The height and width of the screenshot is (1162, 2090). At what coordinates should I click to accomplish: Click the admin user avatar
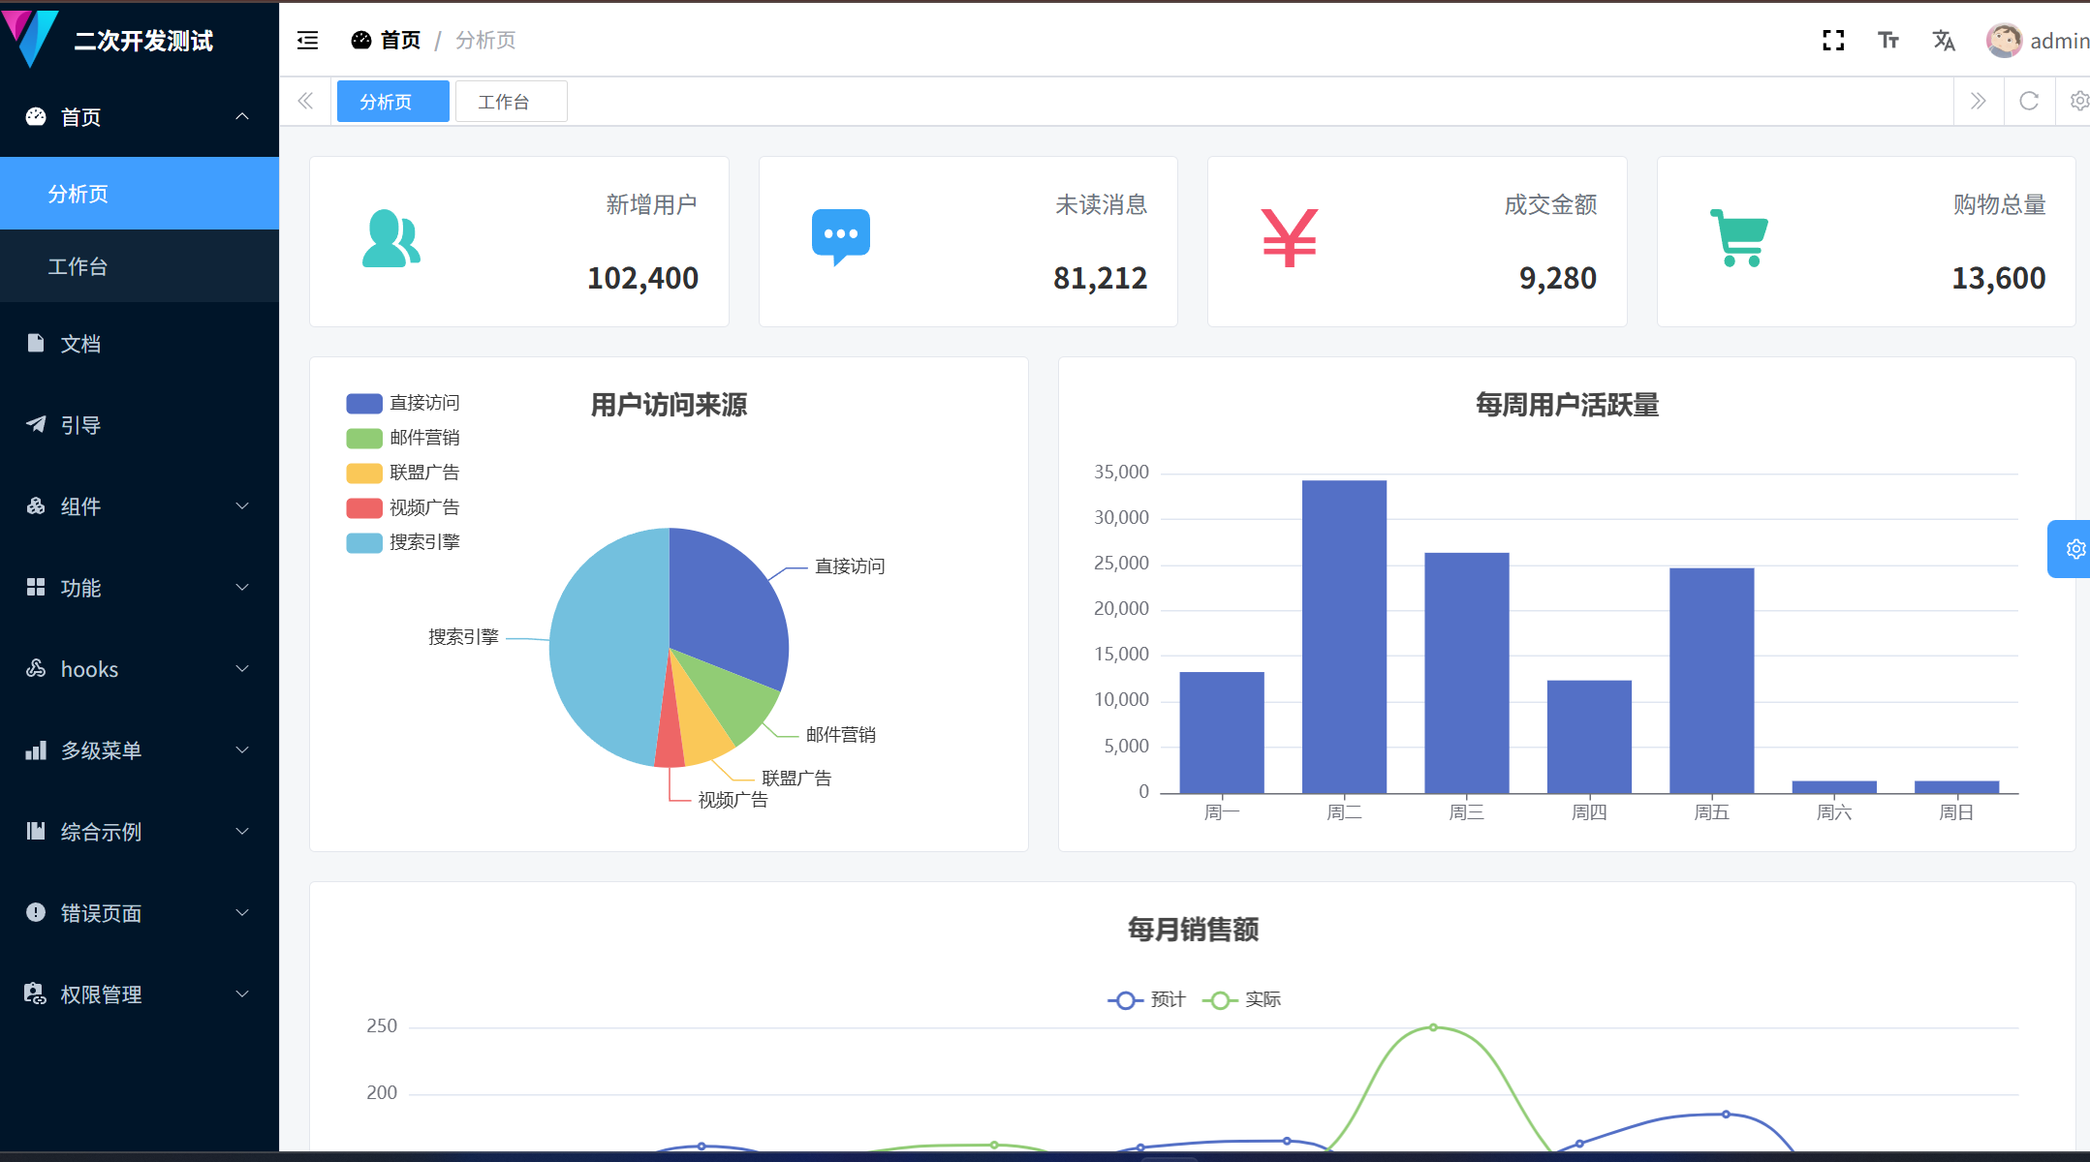[x=2003, y=40]
